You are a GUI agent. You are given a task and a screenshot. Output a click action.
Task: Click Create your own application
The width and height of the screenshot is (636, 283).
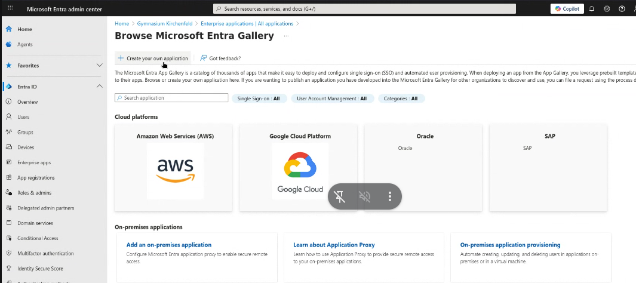(x=153, y=58)
